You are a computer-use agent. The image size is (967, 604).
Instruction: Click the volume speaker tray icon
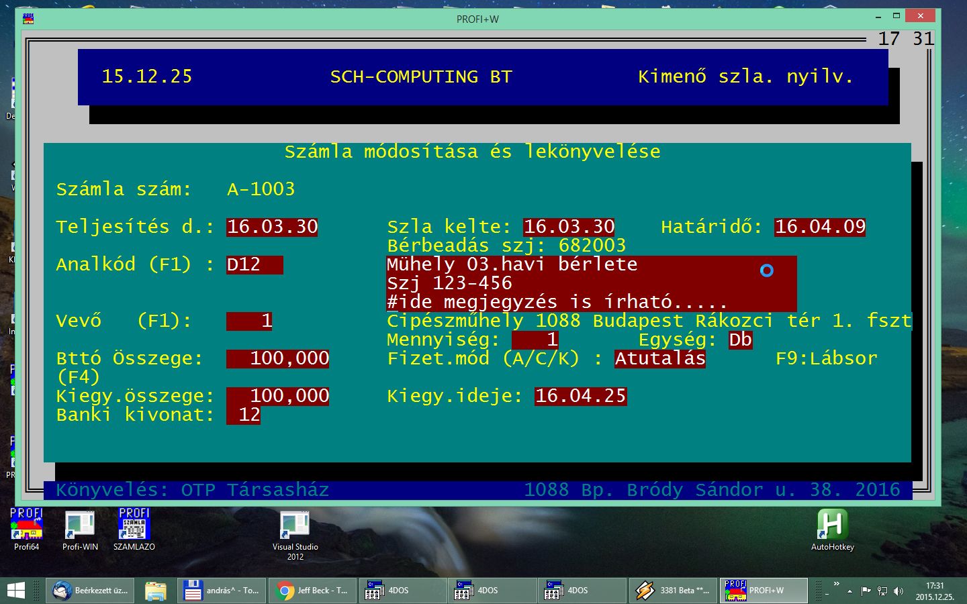899,591
